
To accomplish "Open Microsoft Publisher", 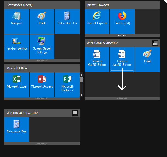I will click(x=67, y=85).
